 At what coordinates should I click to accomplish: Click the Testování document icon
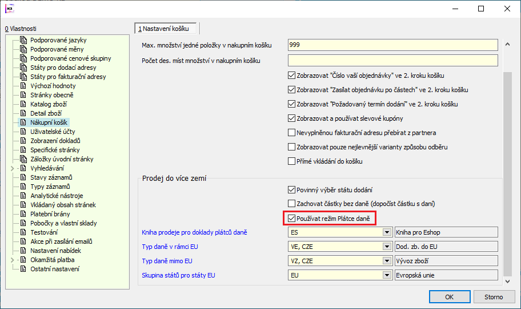[23, 232]
